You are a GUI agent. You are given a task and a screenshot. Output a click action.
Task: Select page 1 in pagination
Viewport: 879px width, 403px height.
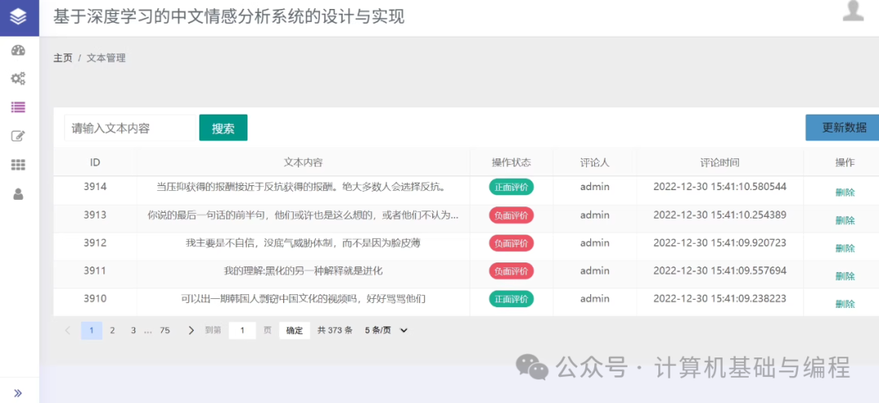coord(92,331)
